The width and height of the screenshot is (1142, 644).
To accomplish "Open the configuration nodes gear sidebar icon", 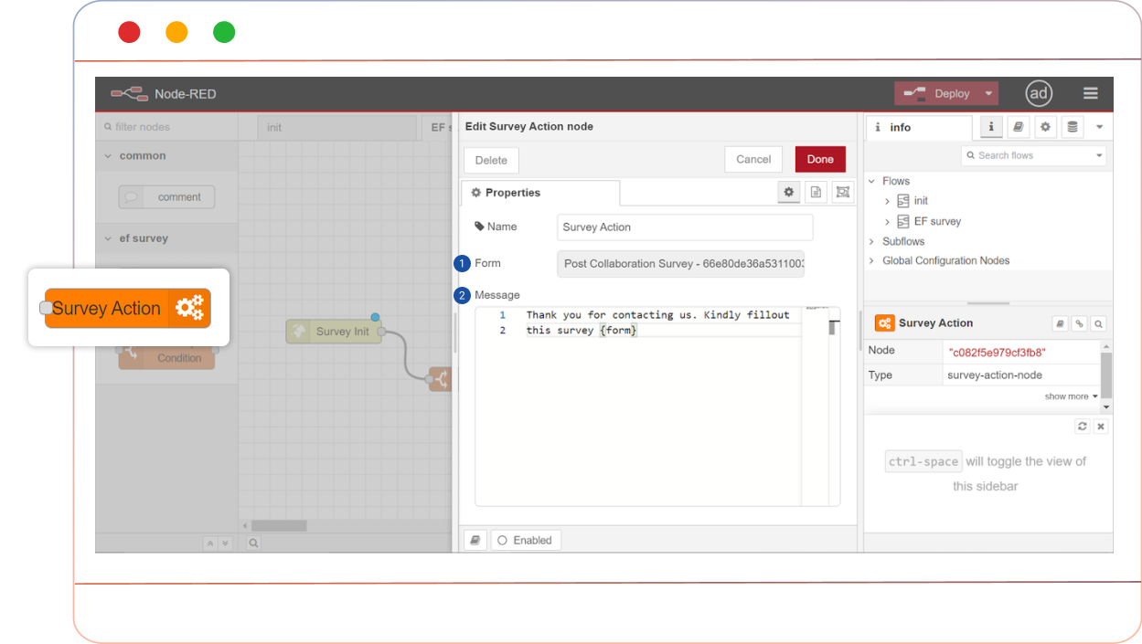I will point(1045,127).
